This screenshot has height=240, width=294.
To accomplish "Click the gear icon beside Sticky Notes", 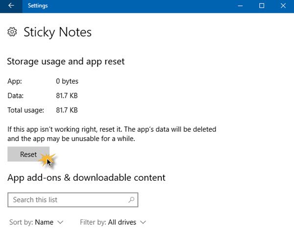I will 12,32.
